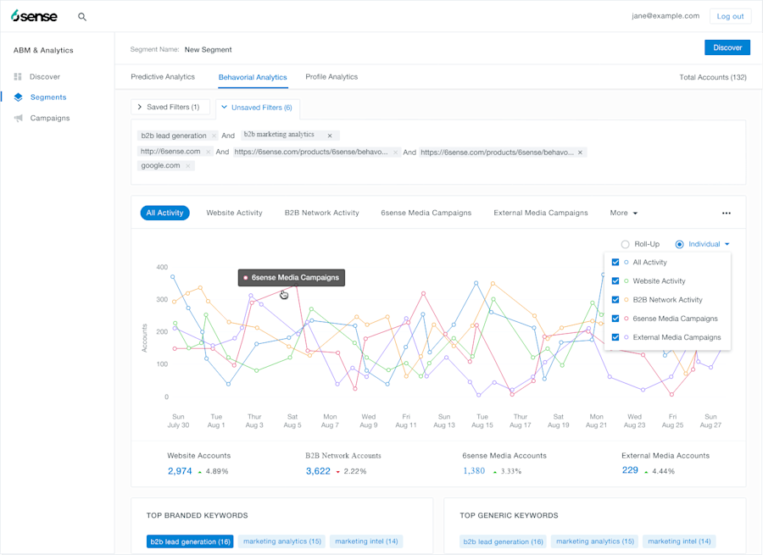Switch to Profile Analytics tab
This screenshot has width=763, height=555.
pos(331,77)
